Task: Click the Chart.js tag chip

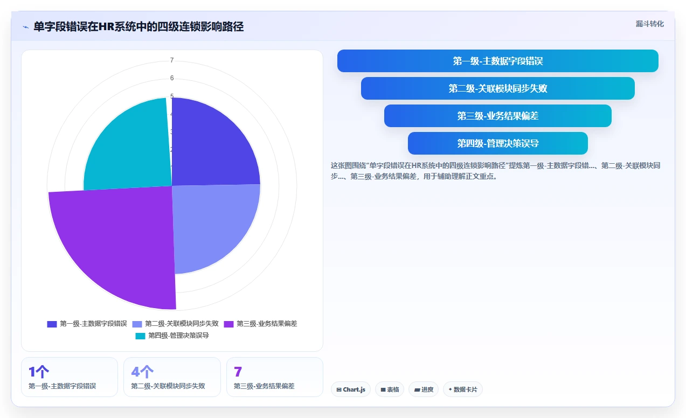Action: pos(351,389)
